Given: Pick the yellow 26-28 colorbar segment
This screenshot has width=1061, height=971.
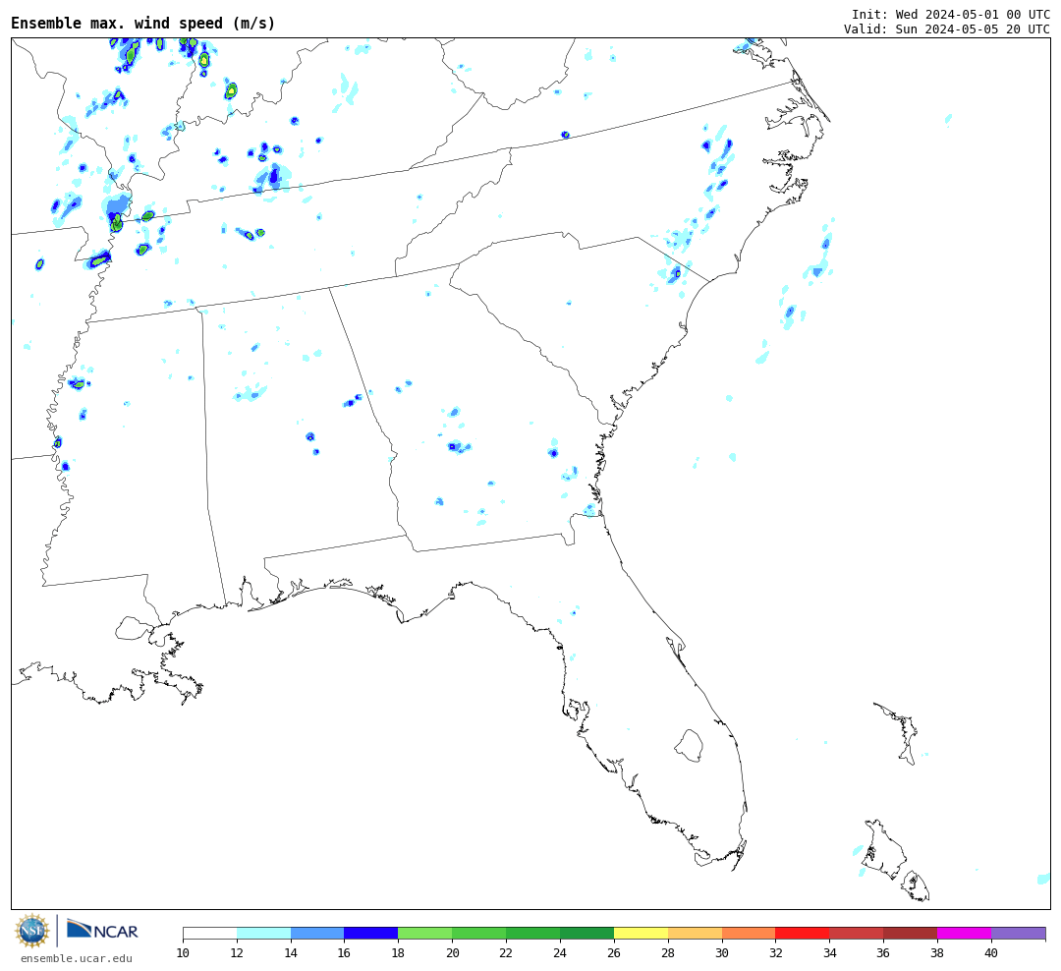Looking at the screenshot, I should [x=641, y=934].
